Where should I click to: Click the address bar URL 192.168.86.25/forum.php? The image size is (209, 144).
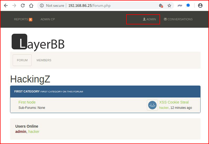tap(89, 6)
